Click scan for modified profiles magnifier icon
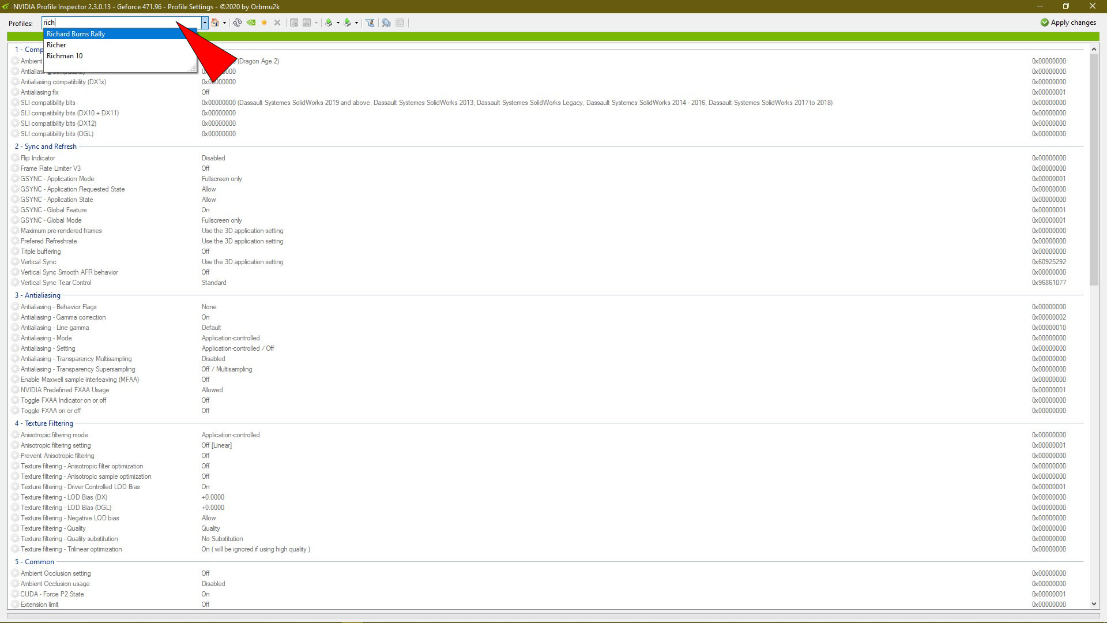The width and height of the screenshot is (1107, 623). click(x=386, y=22)
